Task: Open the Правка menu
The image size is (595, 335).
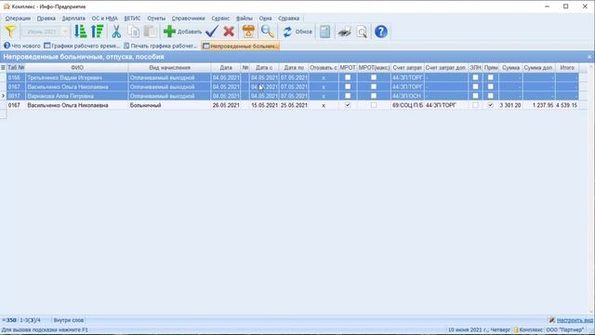Action: coord(46,19)
